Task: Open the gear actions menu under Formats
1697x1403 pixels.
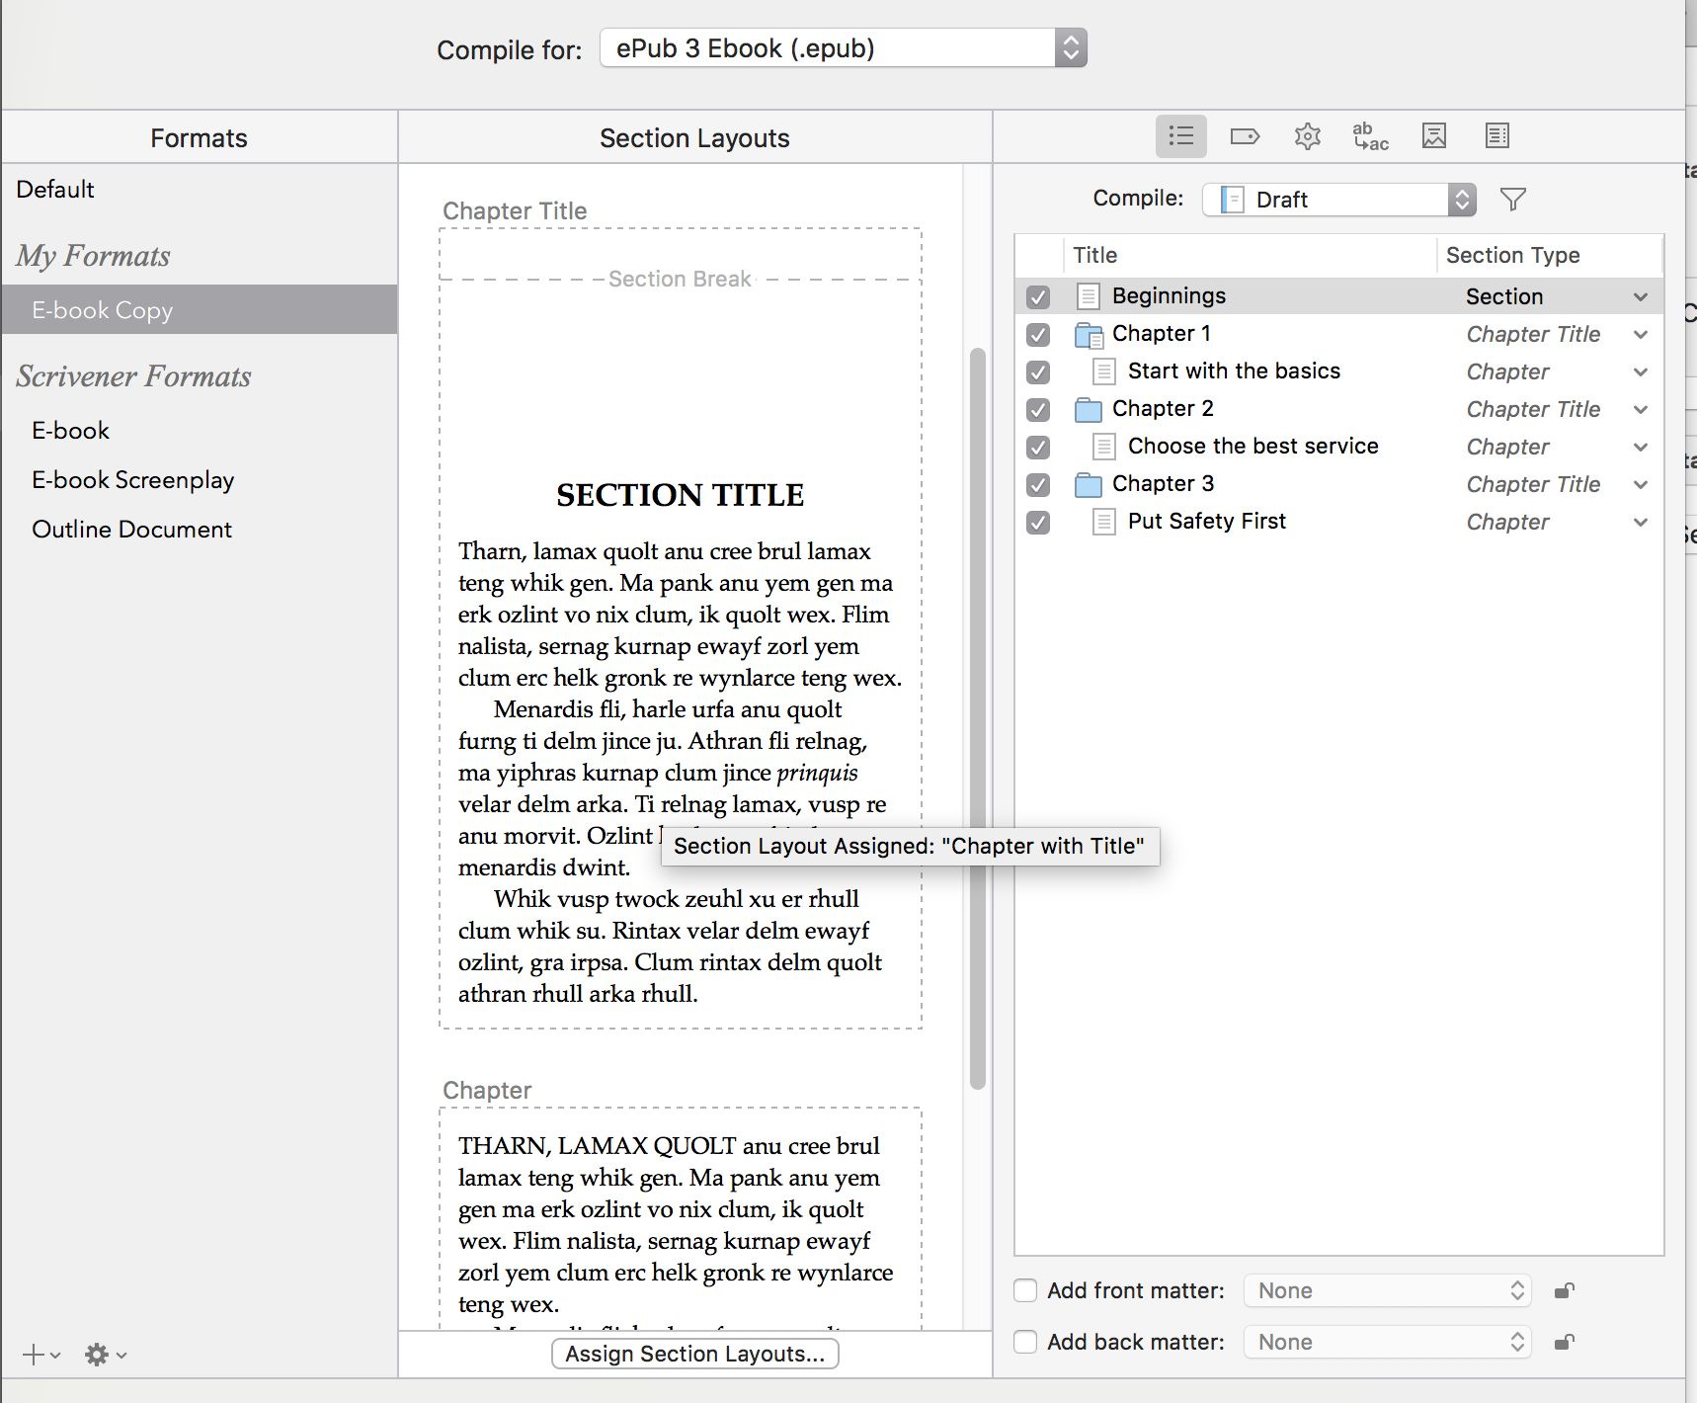Action: (x=105, y=1355)
